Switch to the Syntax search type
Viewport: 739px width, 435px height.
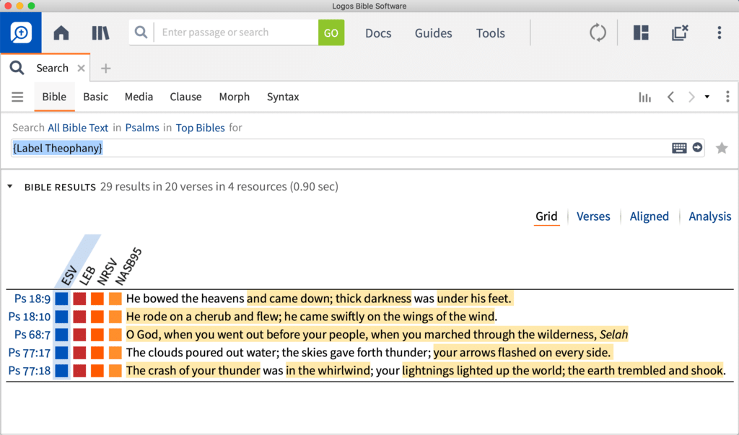coord(283,97)
